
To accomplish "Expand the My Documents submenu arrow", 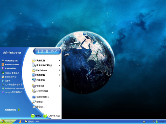I will [x=60, y=61].
